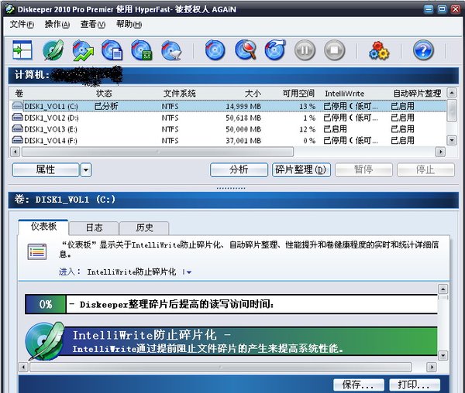Screen dimensions: 465x393
Task: Expand the 属性 dropdown arrow
Action: [x=86, y=170]
